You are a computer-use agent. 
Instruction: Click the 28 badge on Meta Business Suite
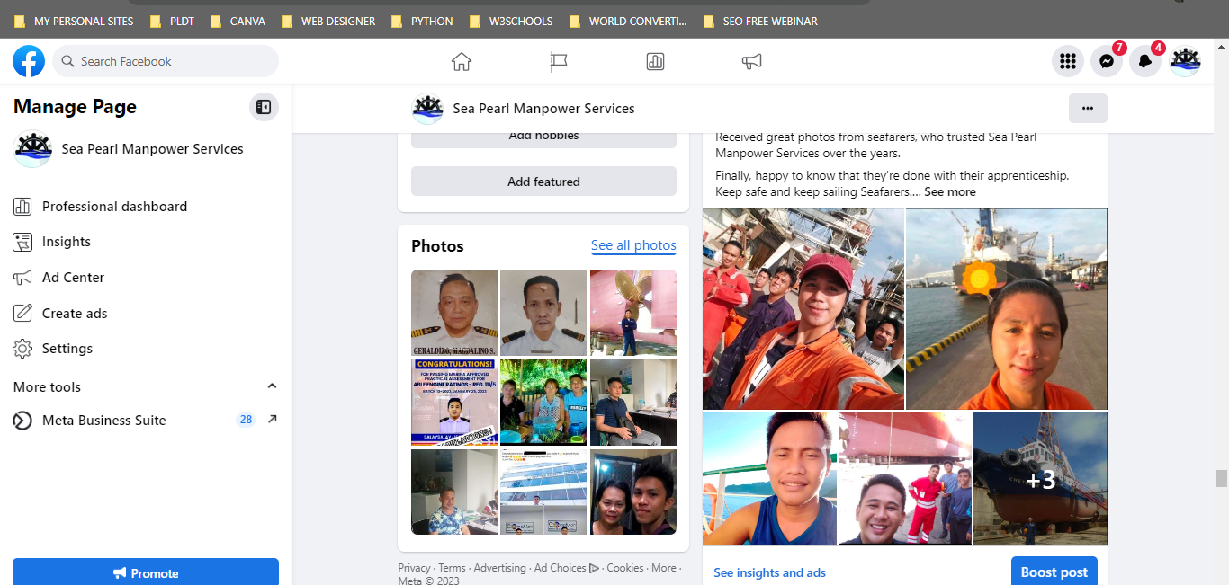point(247,420)
